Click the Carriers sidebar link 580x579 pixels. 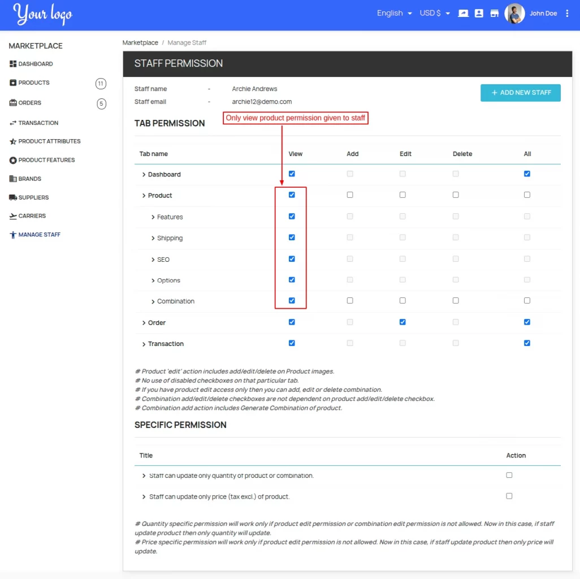[x=32, y=216]
